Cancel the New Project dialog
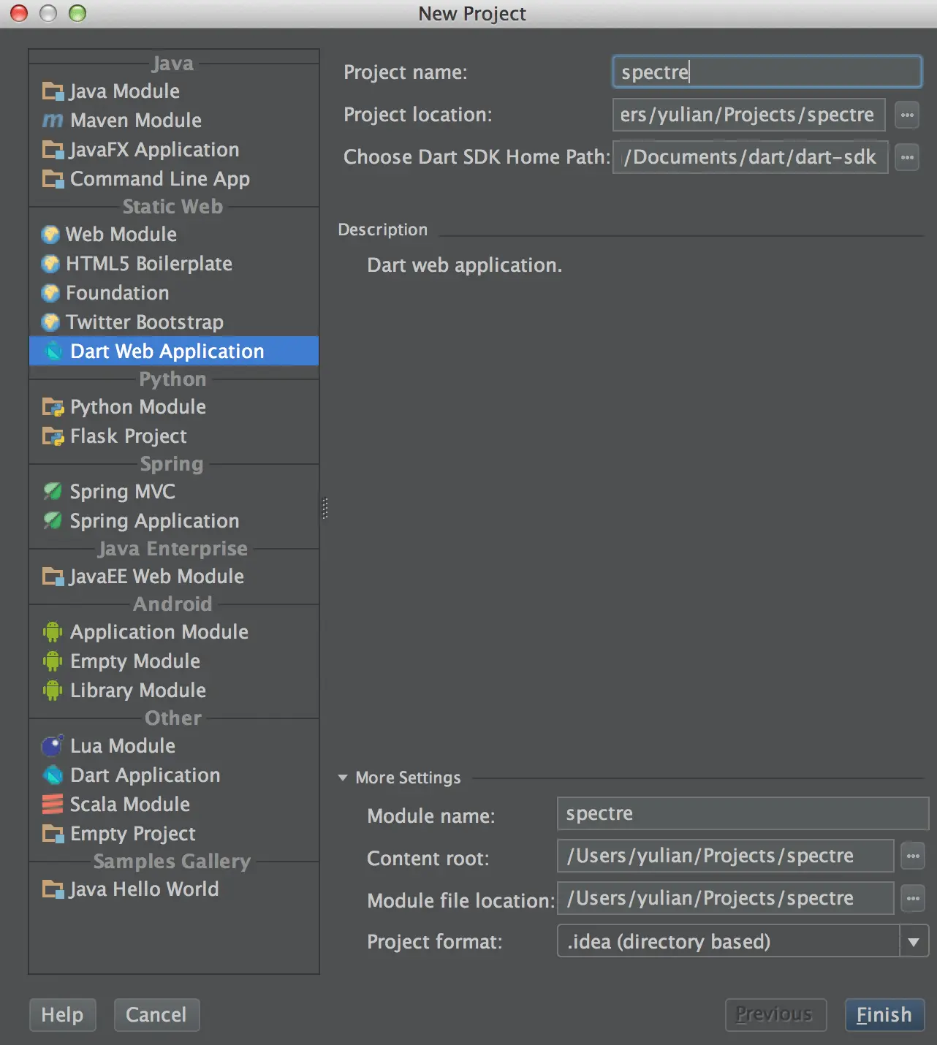 (x=156, y=1014)
